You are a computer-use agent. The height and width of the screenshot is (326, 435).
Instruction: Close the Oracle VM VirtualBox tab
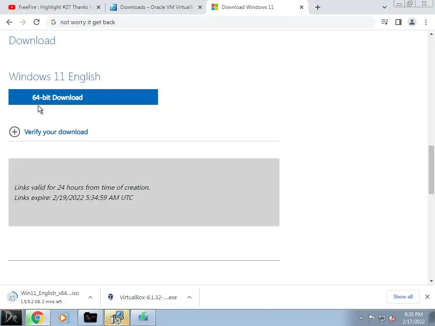click(x=200, y=8)
